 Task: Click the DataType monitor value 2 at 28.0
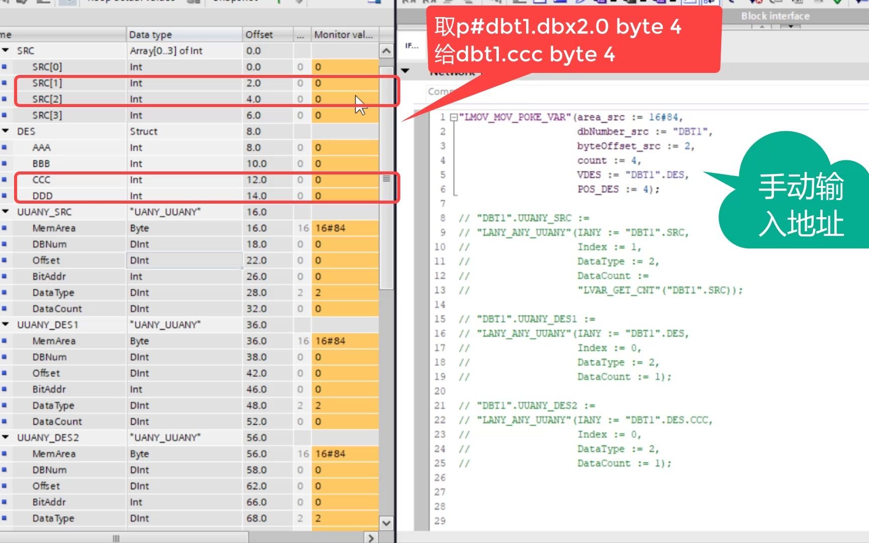pos(344,292)
